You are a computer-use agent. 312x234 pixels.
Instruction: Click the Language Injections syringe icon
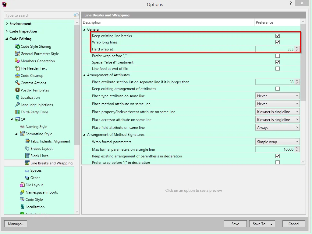pos(17,105)
